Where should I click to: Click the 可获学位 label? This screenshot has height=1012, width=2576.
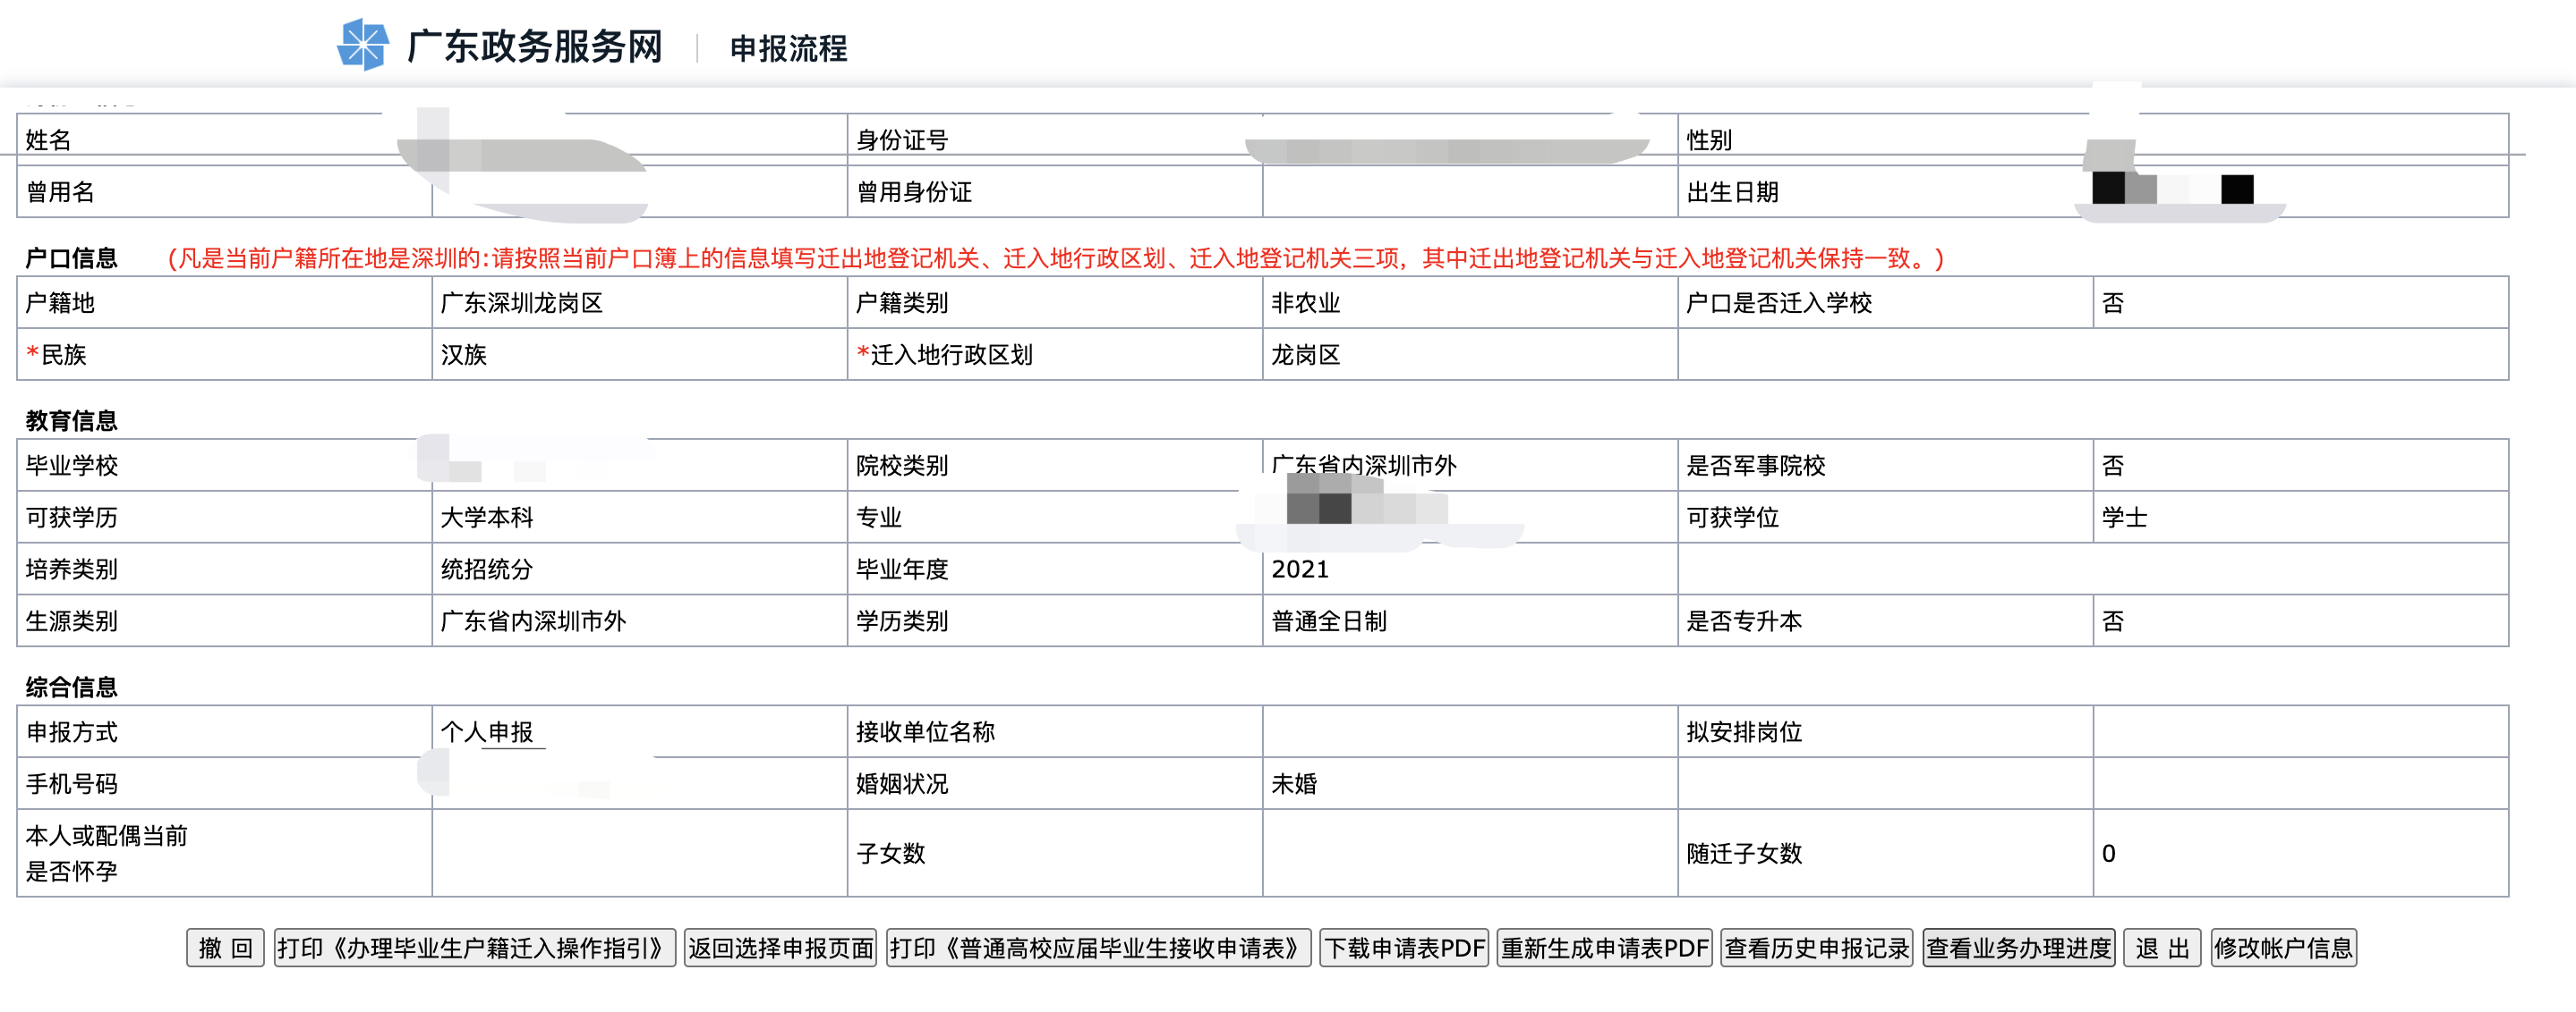[x=1732, y=518]
